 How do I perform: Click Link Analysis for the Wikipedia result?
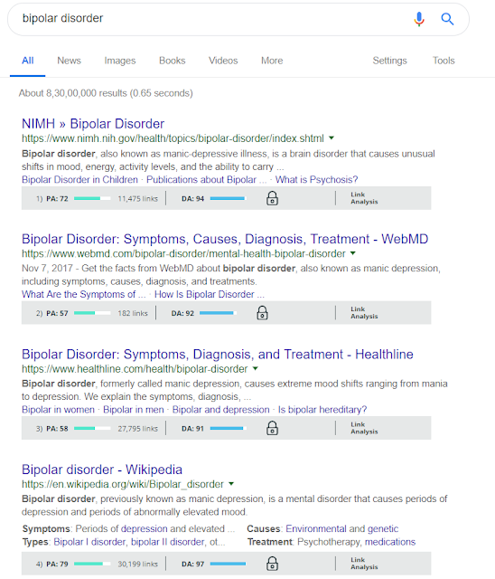pyautogui.click(x=364, y=564)
